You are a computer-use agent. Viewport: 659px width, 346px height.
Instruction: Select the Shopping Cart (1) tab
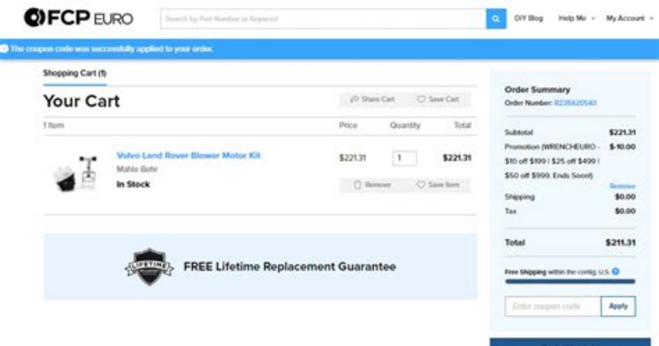[x=74, y=73]
